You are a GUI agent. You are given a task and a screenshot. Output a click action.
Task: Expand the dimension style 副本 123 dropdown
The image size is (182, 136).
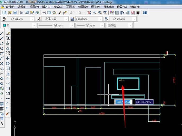66,19
